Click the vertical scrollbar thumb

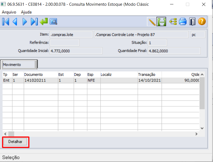point(202,93)
